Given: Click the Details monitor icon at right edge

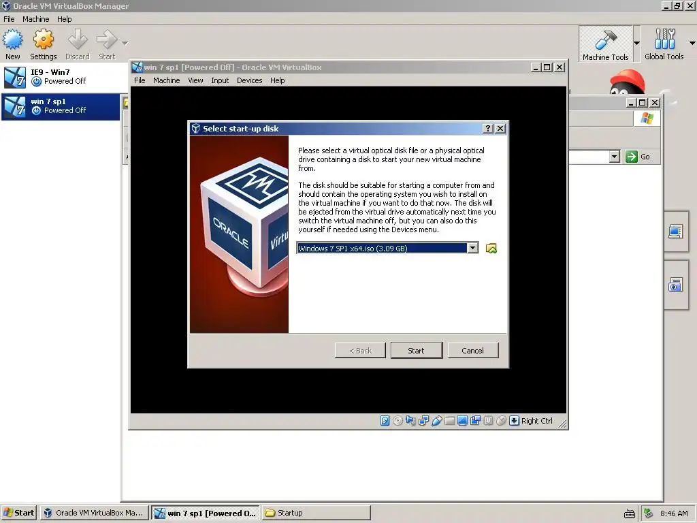Looking at the screenshot, I should click(x=675, y=232).
